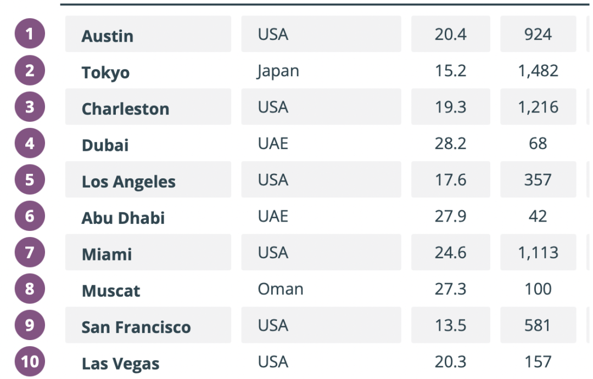Click the rank 8 purple badge

(30, 289)
